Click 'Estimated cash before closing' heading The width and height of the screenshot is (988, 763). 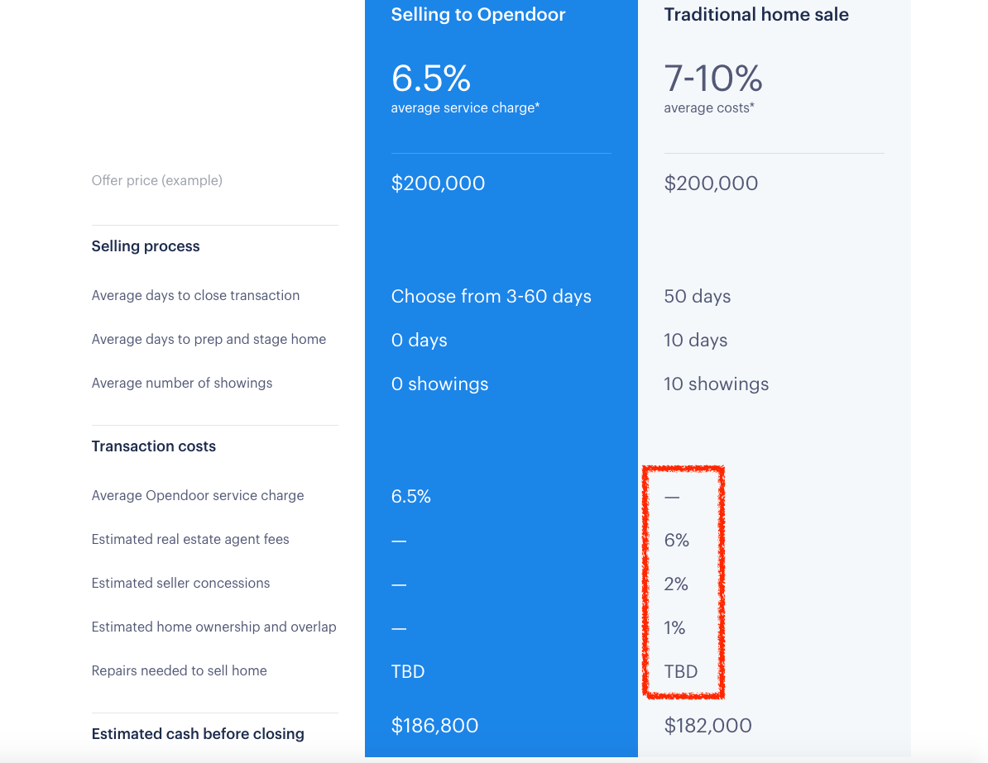pyautogui.click(x=198, y=734)
